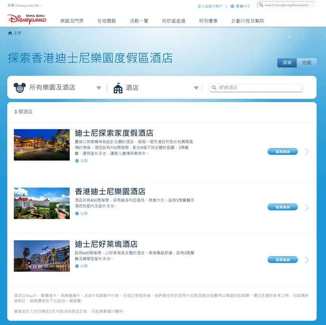Screen dimensions: 326x325
Task: Click the arrow chevron beside 迪士尼探索家度假酒店
Action: [307, 152]
